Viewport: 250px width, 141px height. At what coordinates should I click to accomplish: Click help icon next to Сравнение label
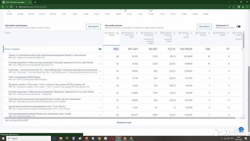tap(227, 25)
